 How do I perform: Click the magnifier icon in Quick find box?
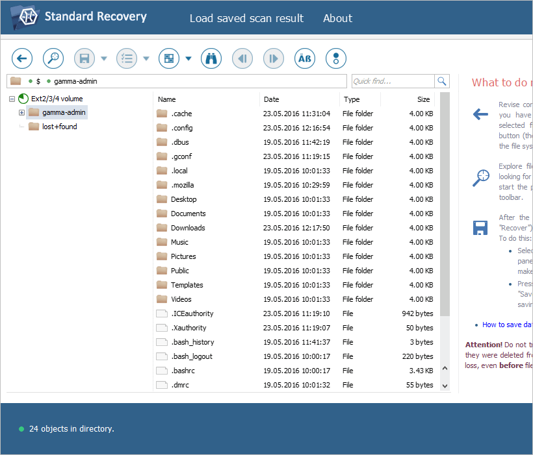442,80
